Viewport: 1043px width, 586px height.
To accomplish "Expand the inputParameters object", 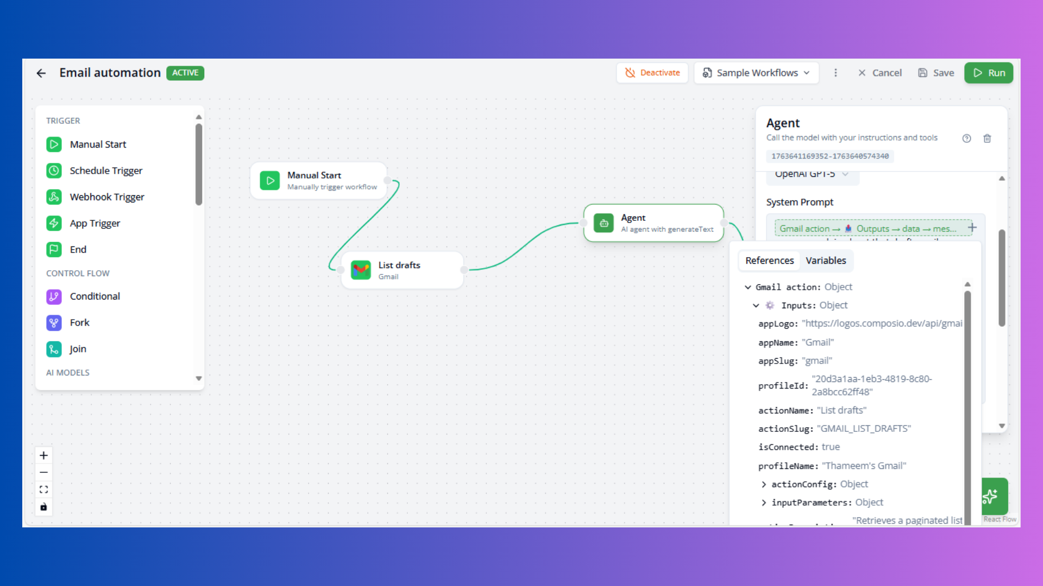I will tap(764, 502).
